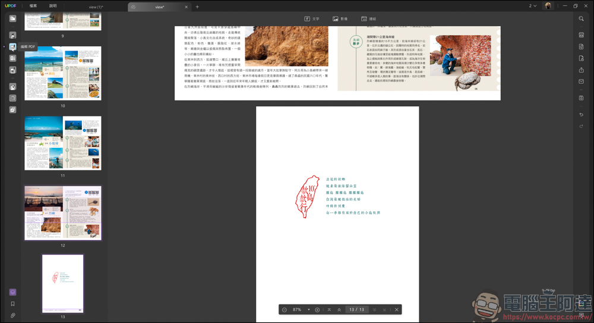
Task: Open the reader mode icon in left sidebar
Action: click(12, 18)
